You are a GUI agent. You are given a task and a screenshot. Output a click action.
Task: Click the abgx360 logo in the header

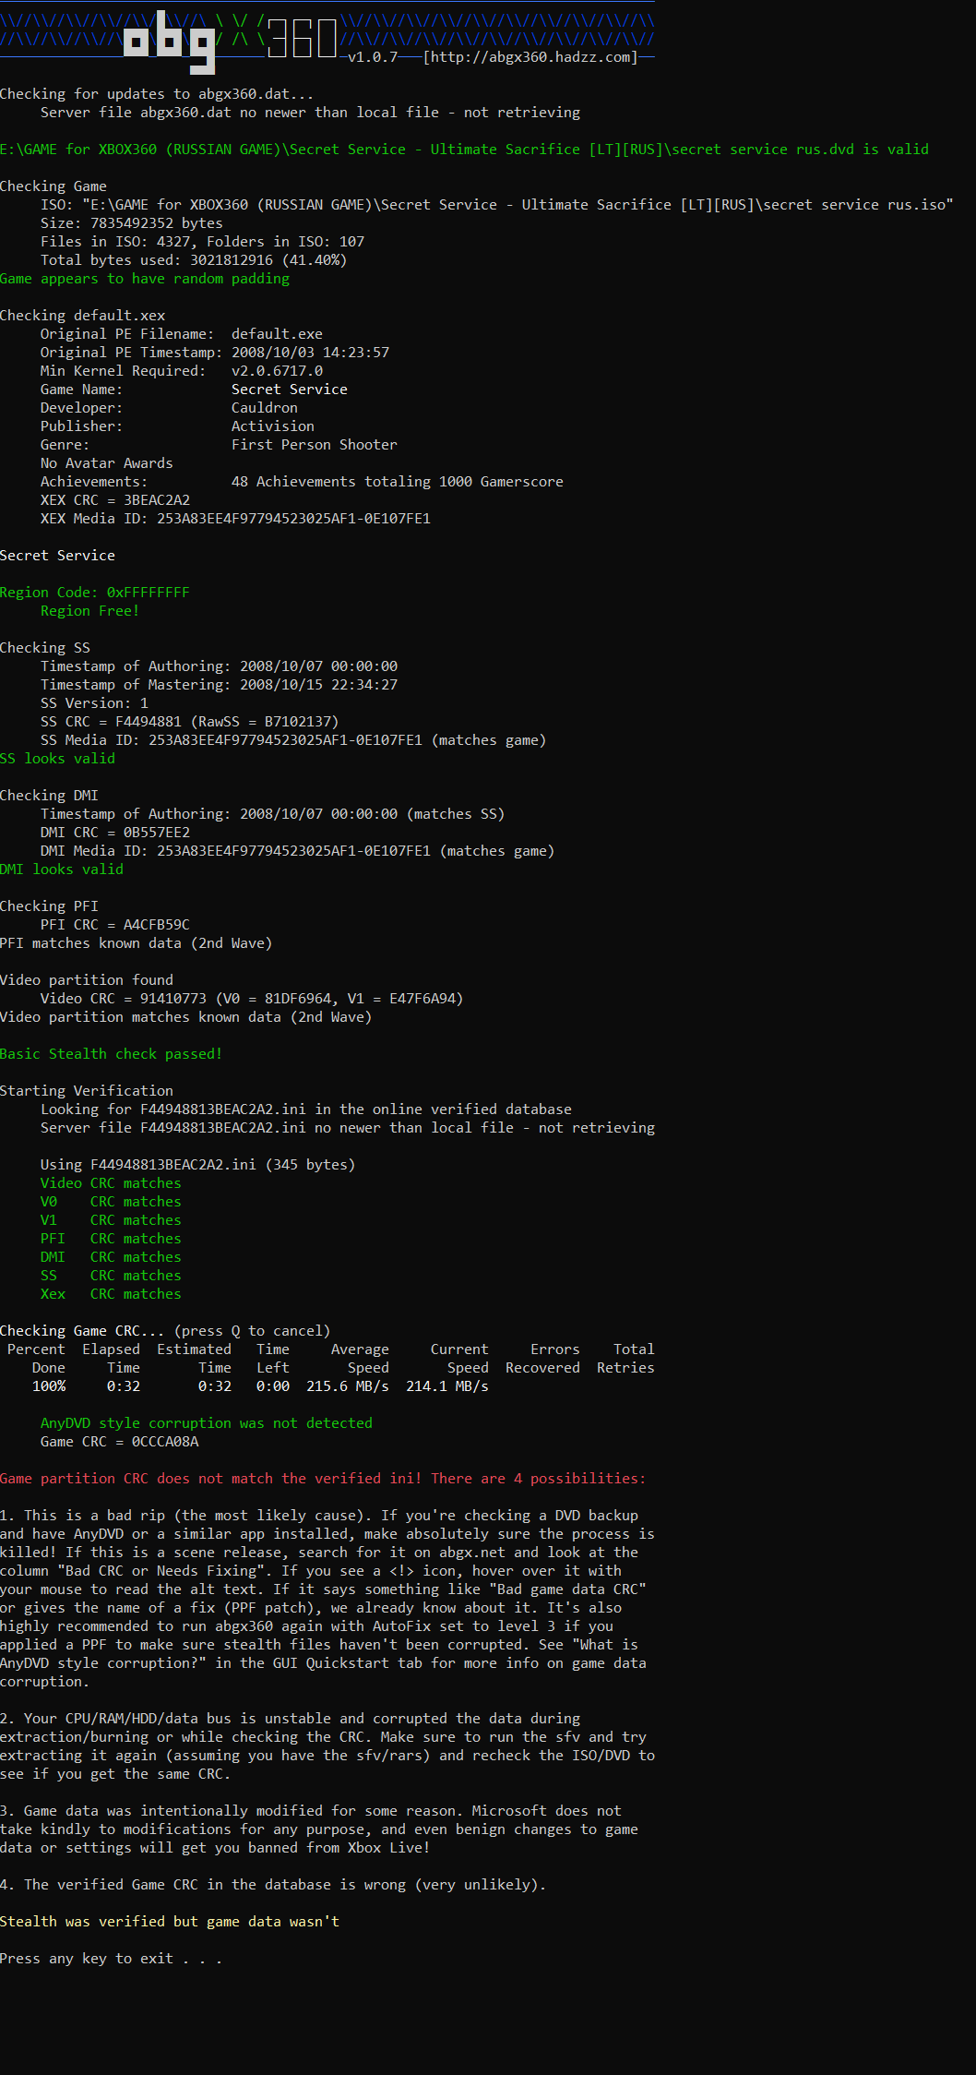pyautogui.click(x=231, y=41)
